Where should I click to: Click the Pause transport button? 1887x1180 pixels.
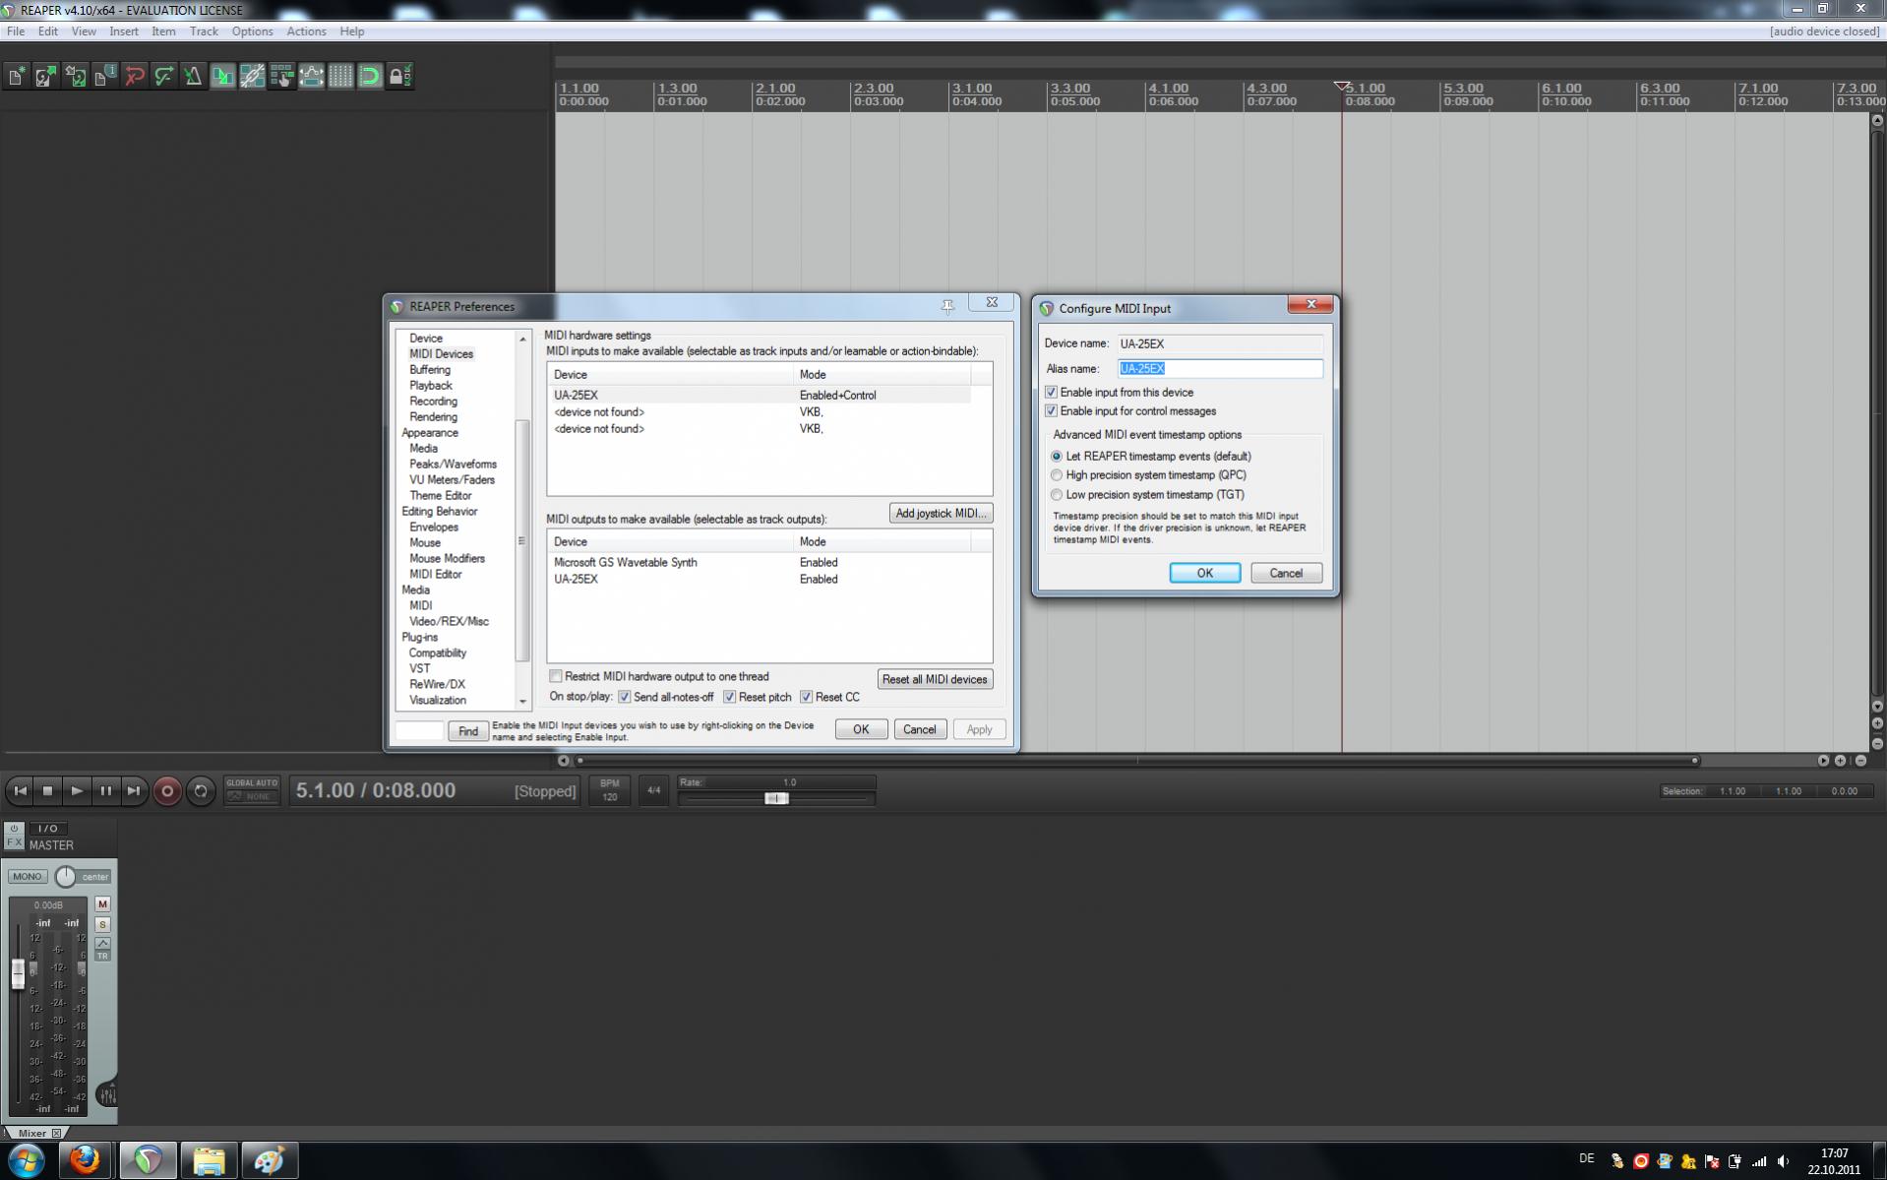(x=105, y=791)
